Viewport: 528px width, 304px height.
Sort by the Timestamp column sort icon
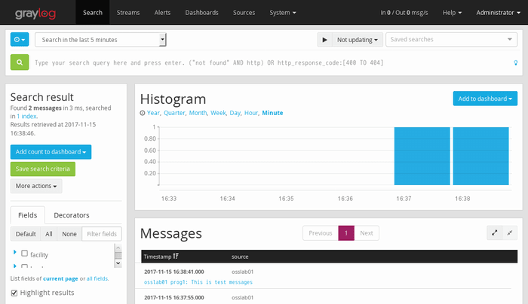[x=176, y=257]
